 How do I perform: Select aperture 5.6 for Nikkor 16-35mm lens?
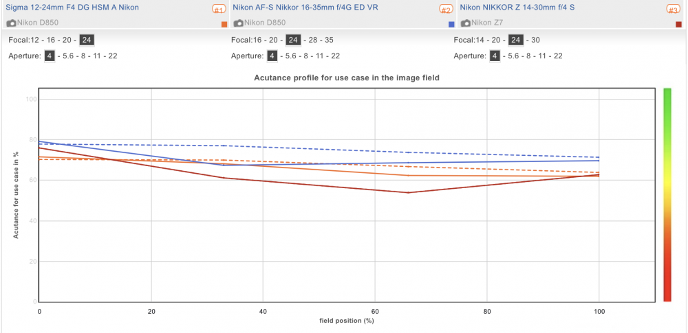click(x=291, y=56)
